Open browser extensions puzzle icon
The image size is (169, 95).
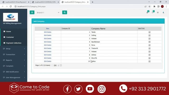tap(154, 6)
